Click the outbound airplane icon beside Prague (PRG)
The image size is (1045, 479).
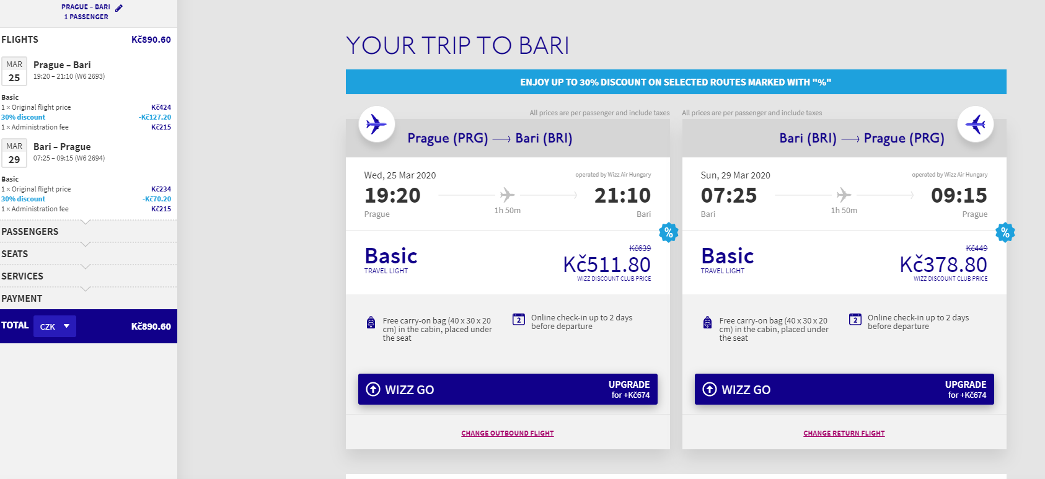377,124
